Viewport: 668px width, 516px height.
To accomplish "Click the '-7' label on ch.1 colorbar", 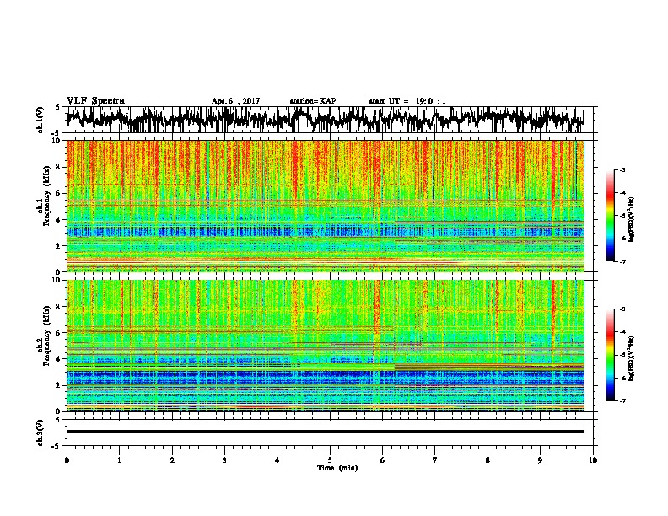I will (622, 261).
